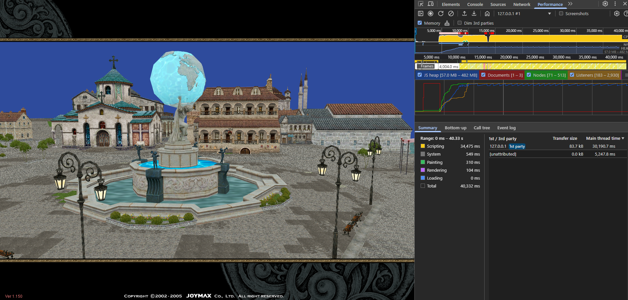Screen dimensions: 628x300
Task: Switch to the Elements tab
Action: pos(451,4)
